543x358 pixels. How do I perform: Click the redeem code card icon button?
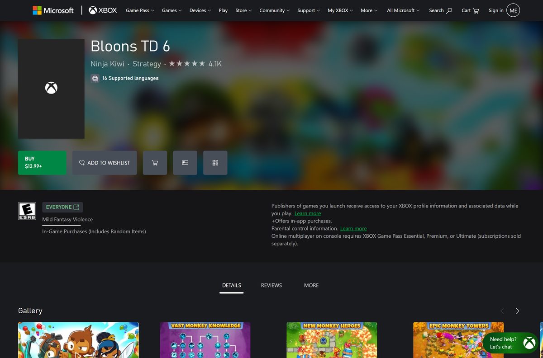(185, 163)
